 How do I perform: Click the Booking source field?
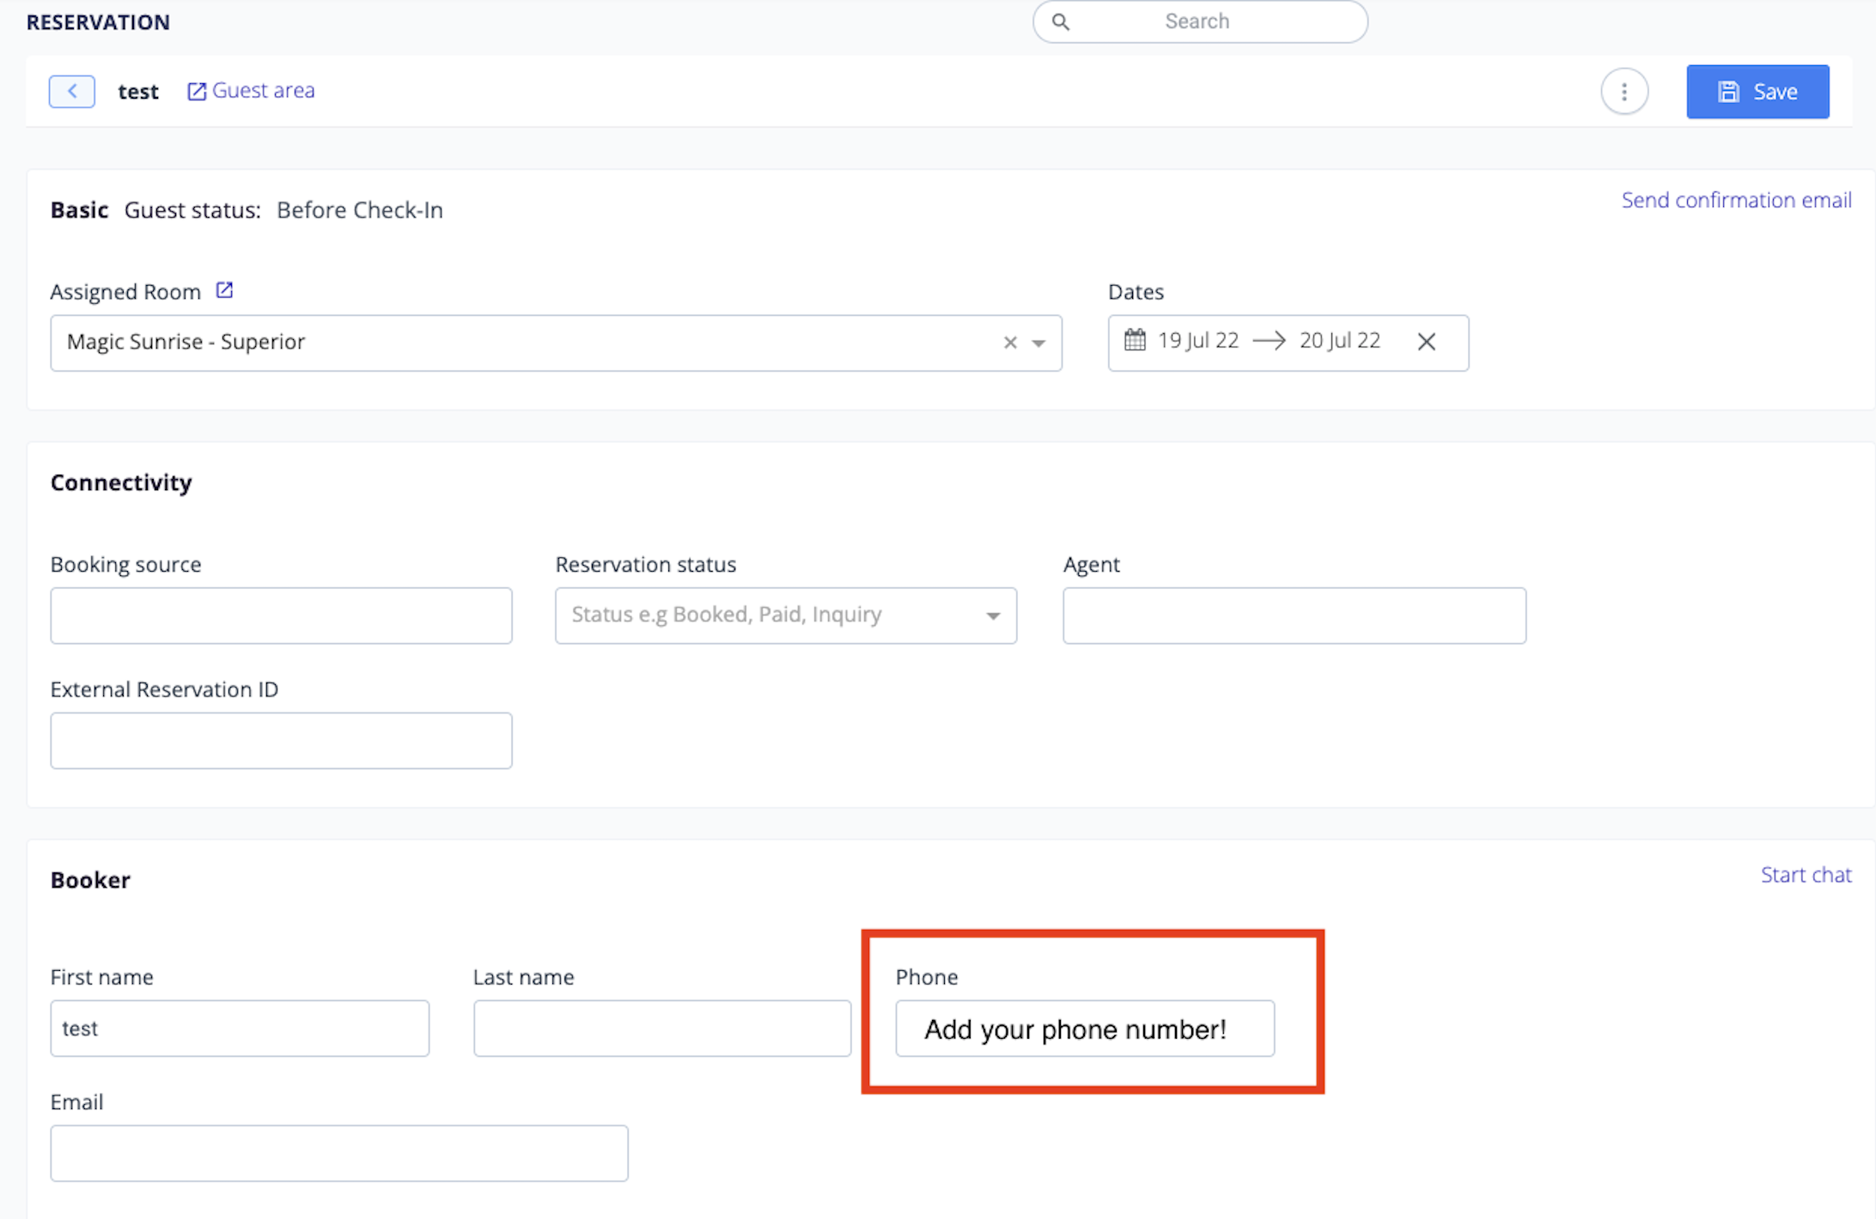(281, 616)
